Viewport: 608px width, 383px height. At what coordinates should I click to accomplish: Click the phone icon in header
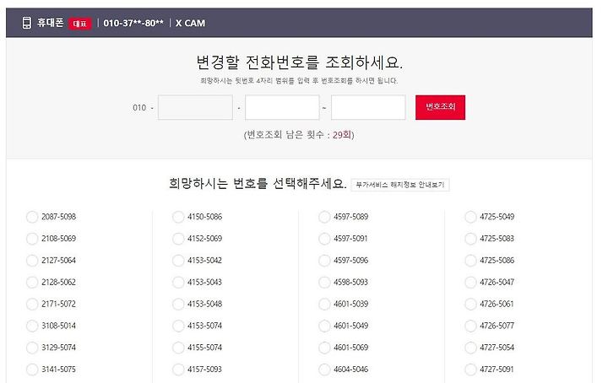[x=26, y=23]
